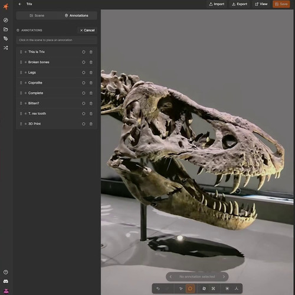Toggle target circle for T. rex tooth

84,113
